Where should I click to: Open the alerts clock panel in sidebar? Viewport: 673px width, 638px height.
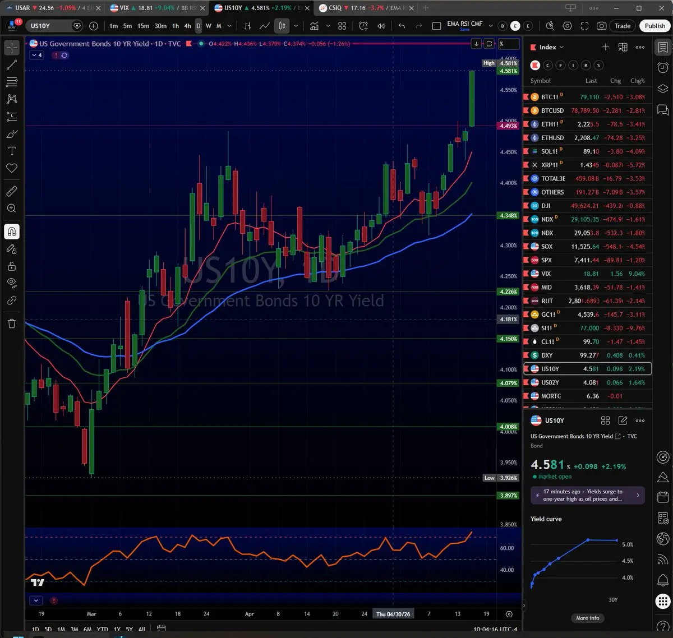663,67
